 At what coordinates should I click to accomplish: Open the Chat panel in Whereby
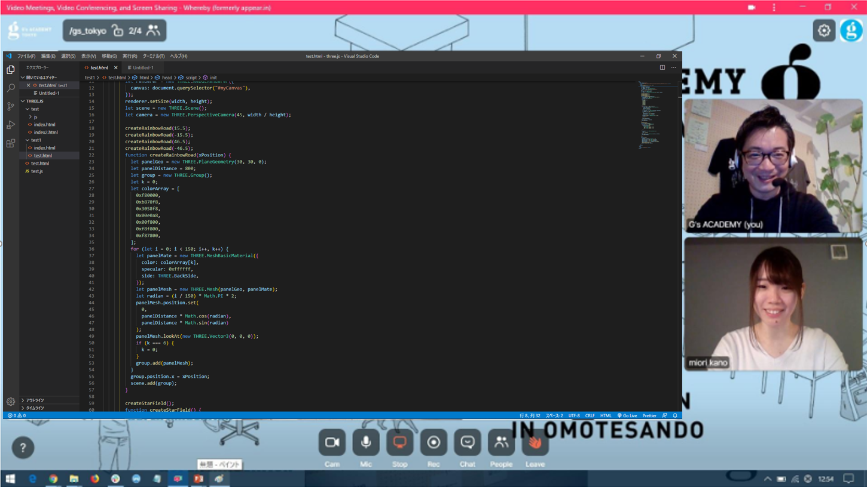tap(467, 443)
